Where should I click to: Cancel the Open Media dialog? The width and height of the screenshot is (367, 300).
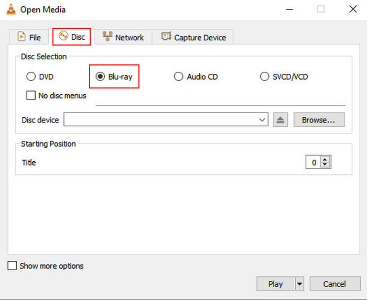pos(334,284)
